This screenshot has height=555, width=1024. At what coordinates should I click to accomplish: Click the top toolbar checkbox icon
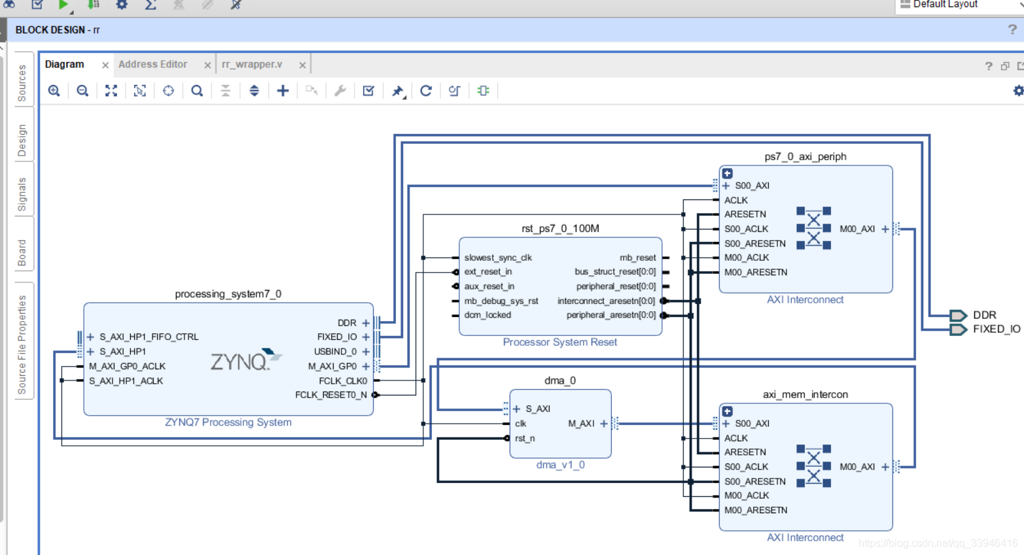tap(37, 5)
